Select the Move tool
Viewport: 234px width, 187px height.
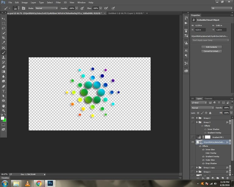(x=3, y=19)
